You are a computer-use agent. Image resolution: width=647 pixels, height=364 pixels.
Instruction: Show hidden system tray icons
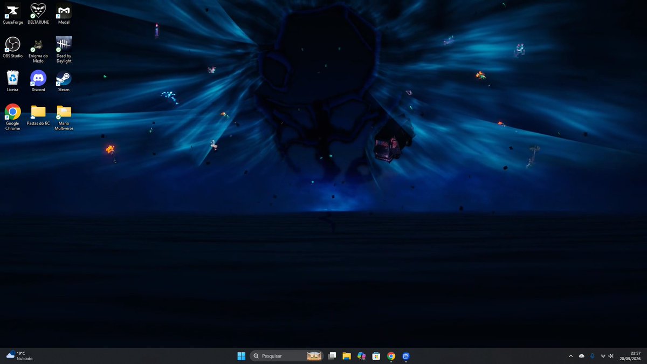pos(570,356)
